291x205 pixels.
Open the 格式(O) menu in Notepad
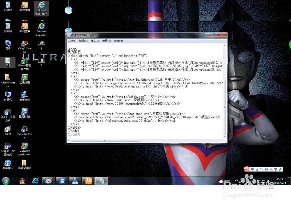95,41
